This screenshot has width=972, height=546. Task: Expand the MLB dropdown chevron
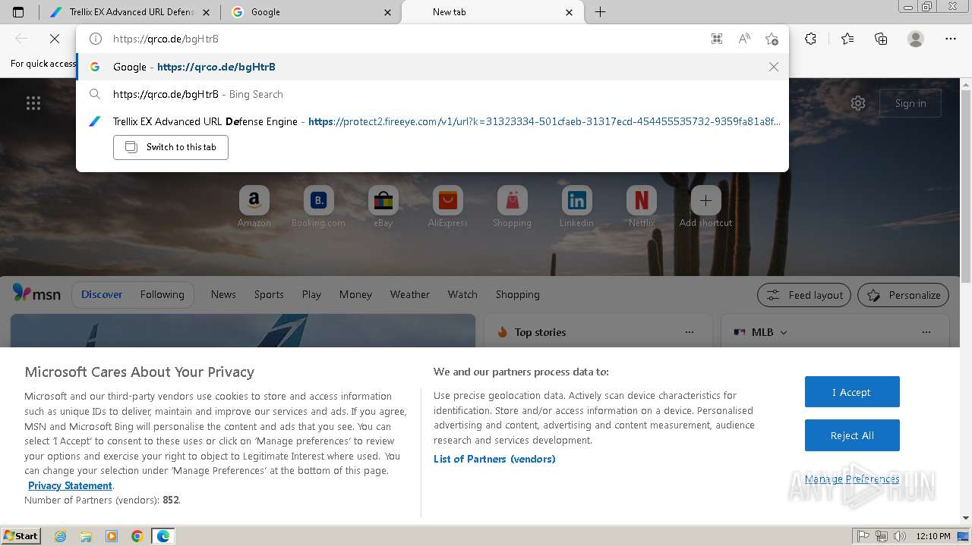point(784,332)
